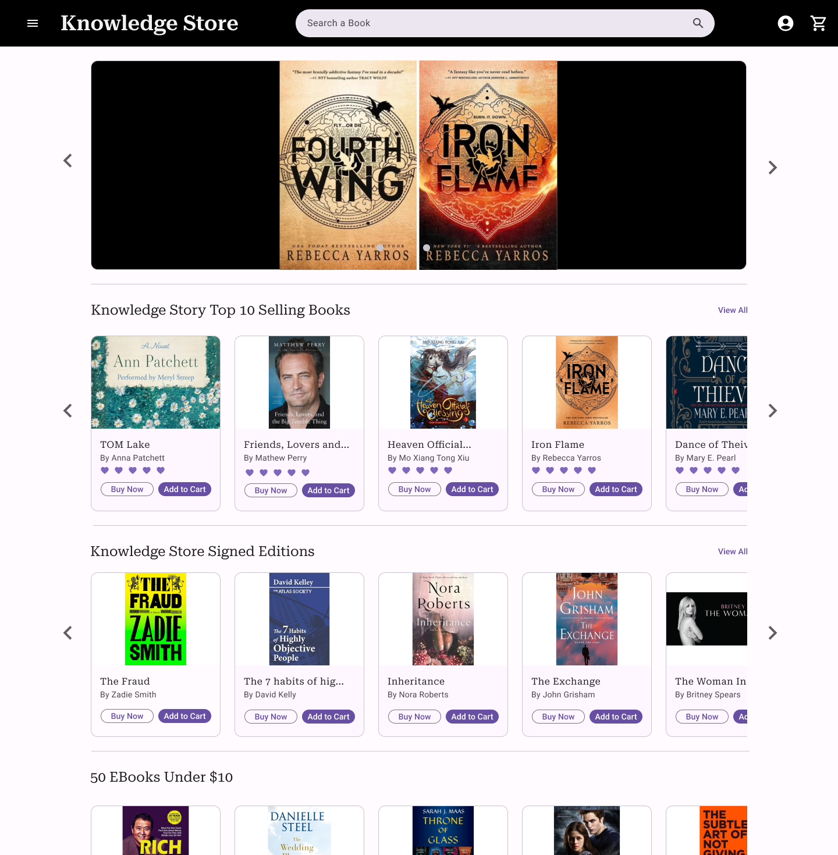The image size is (838, 855).
Task: Select fifth heart rating on Iron Flame
Action: 592,471
